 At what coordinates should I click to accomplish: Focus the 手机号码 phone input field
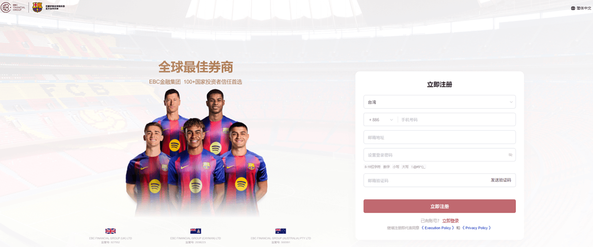457,120
